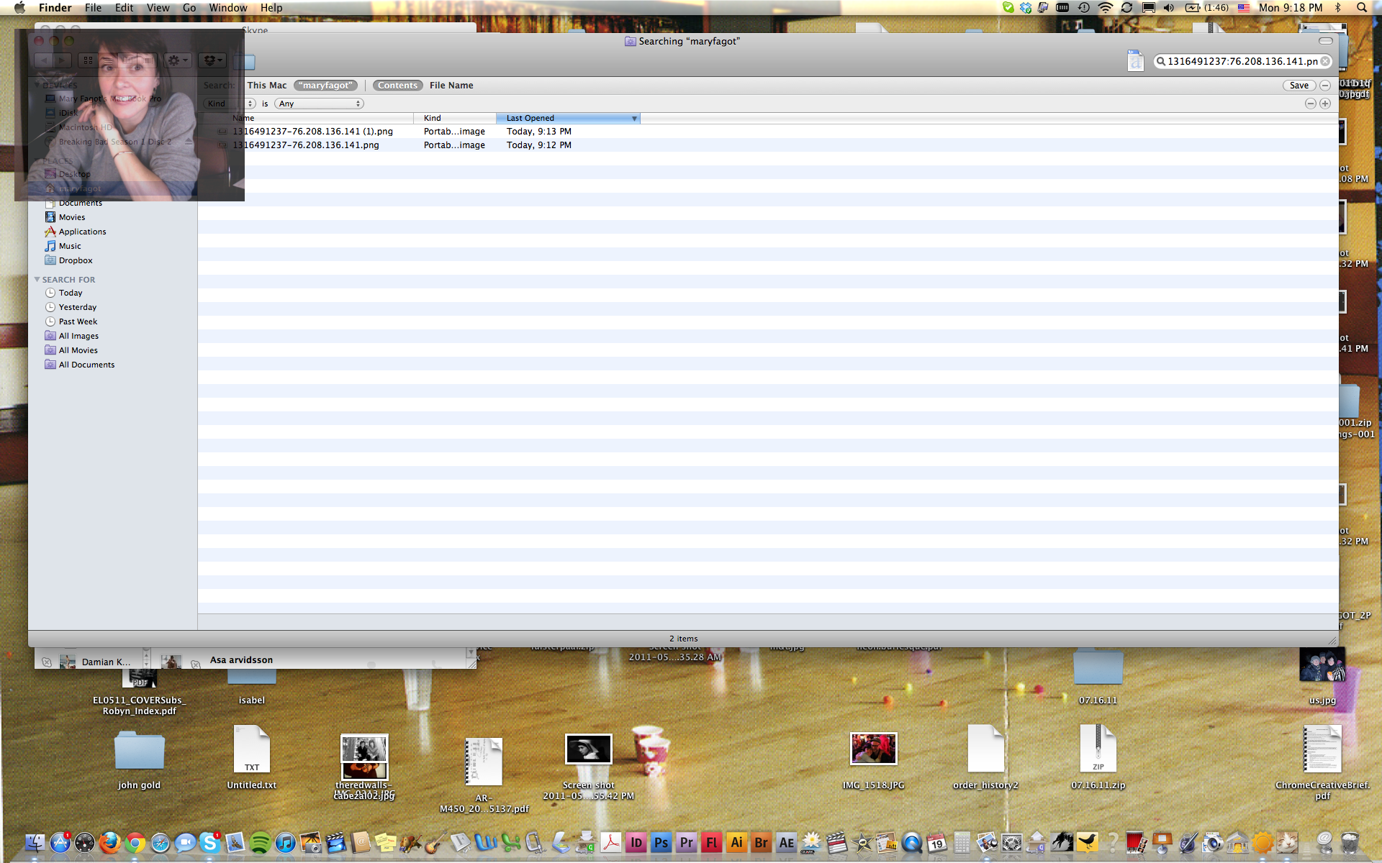Select Asa arvidsson in Skype window

pos(241,660)
